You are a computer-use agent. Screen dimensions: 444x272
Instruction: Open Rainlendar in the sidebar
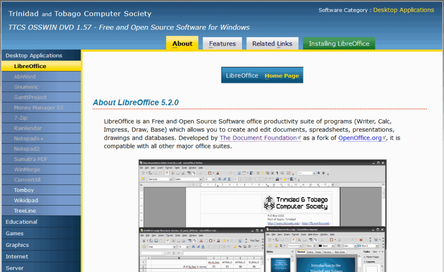click(41, 128)
